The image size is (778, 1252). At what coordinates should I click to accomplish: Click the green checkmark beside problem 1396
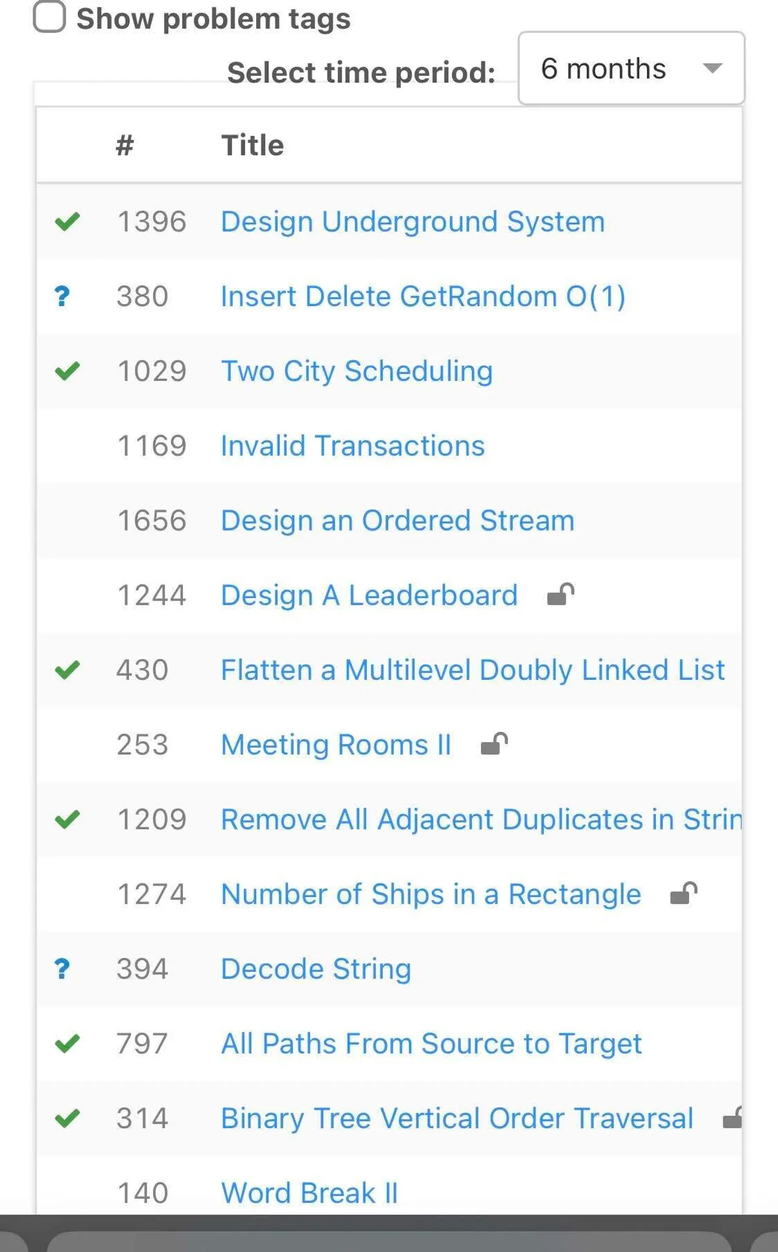click(67, 222)
